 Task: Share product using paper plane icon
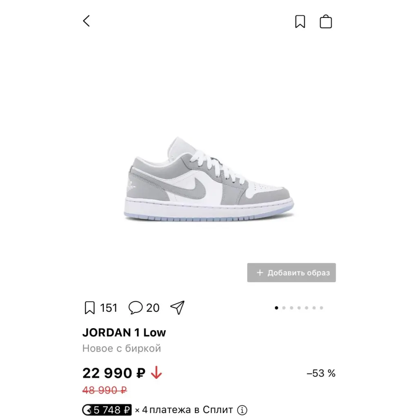[x=178, y=308]
